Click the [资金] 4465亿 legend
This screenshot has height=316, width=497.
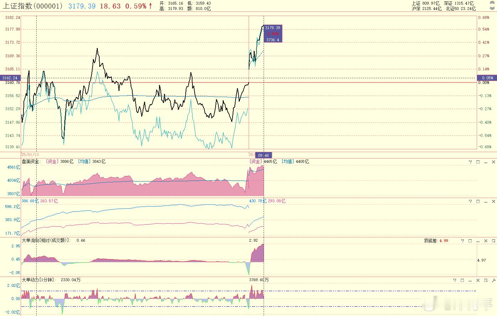coord(264,161)
